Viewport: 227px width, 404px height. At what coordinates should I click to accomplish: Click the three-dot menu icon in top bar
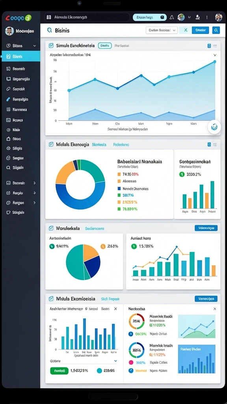pyautogui.click(x=207, y=17)
